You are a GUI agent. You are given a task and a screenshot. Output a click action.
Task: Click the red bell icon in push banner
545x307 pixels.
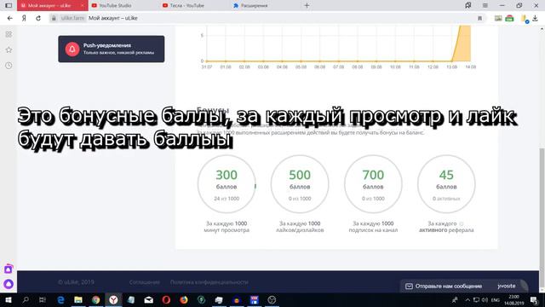[72, 49]
